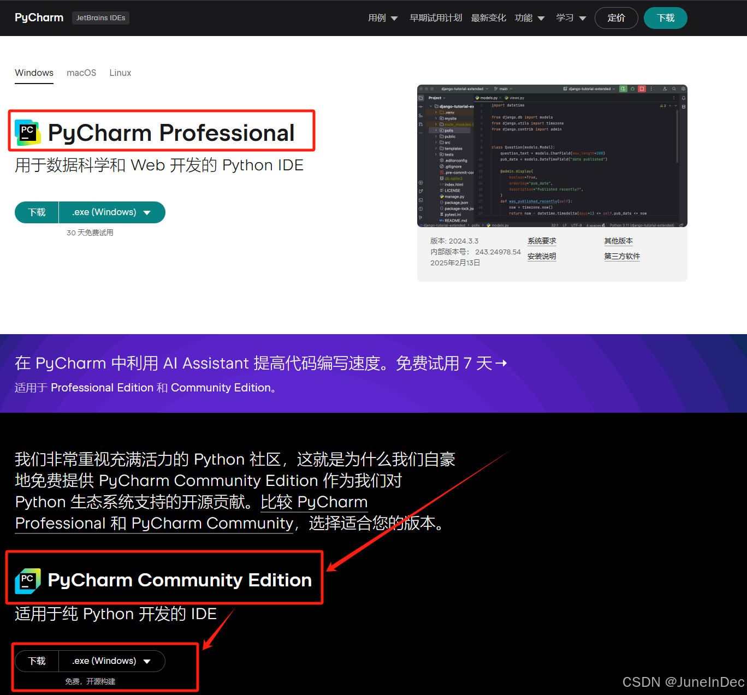
Task: Click the 免费，开源构建 text
Action: (x=90, y=681)
